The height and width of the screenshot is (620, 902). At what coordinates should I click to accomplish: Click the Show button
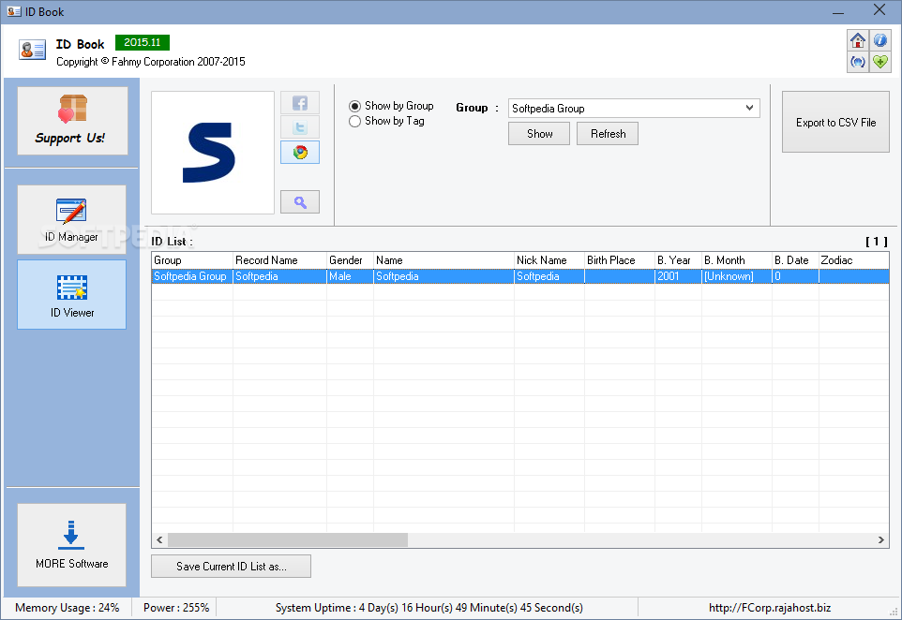click(539, 133)
